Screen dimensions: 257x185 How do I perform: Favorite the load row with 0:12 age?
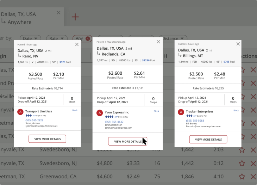pos(242,164)
